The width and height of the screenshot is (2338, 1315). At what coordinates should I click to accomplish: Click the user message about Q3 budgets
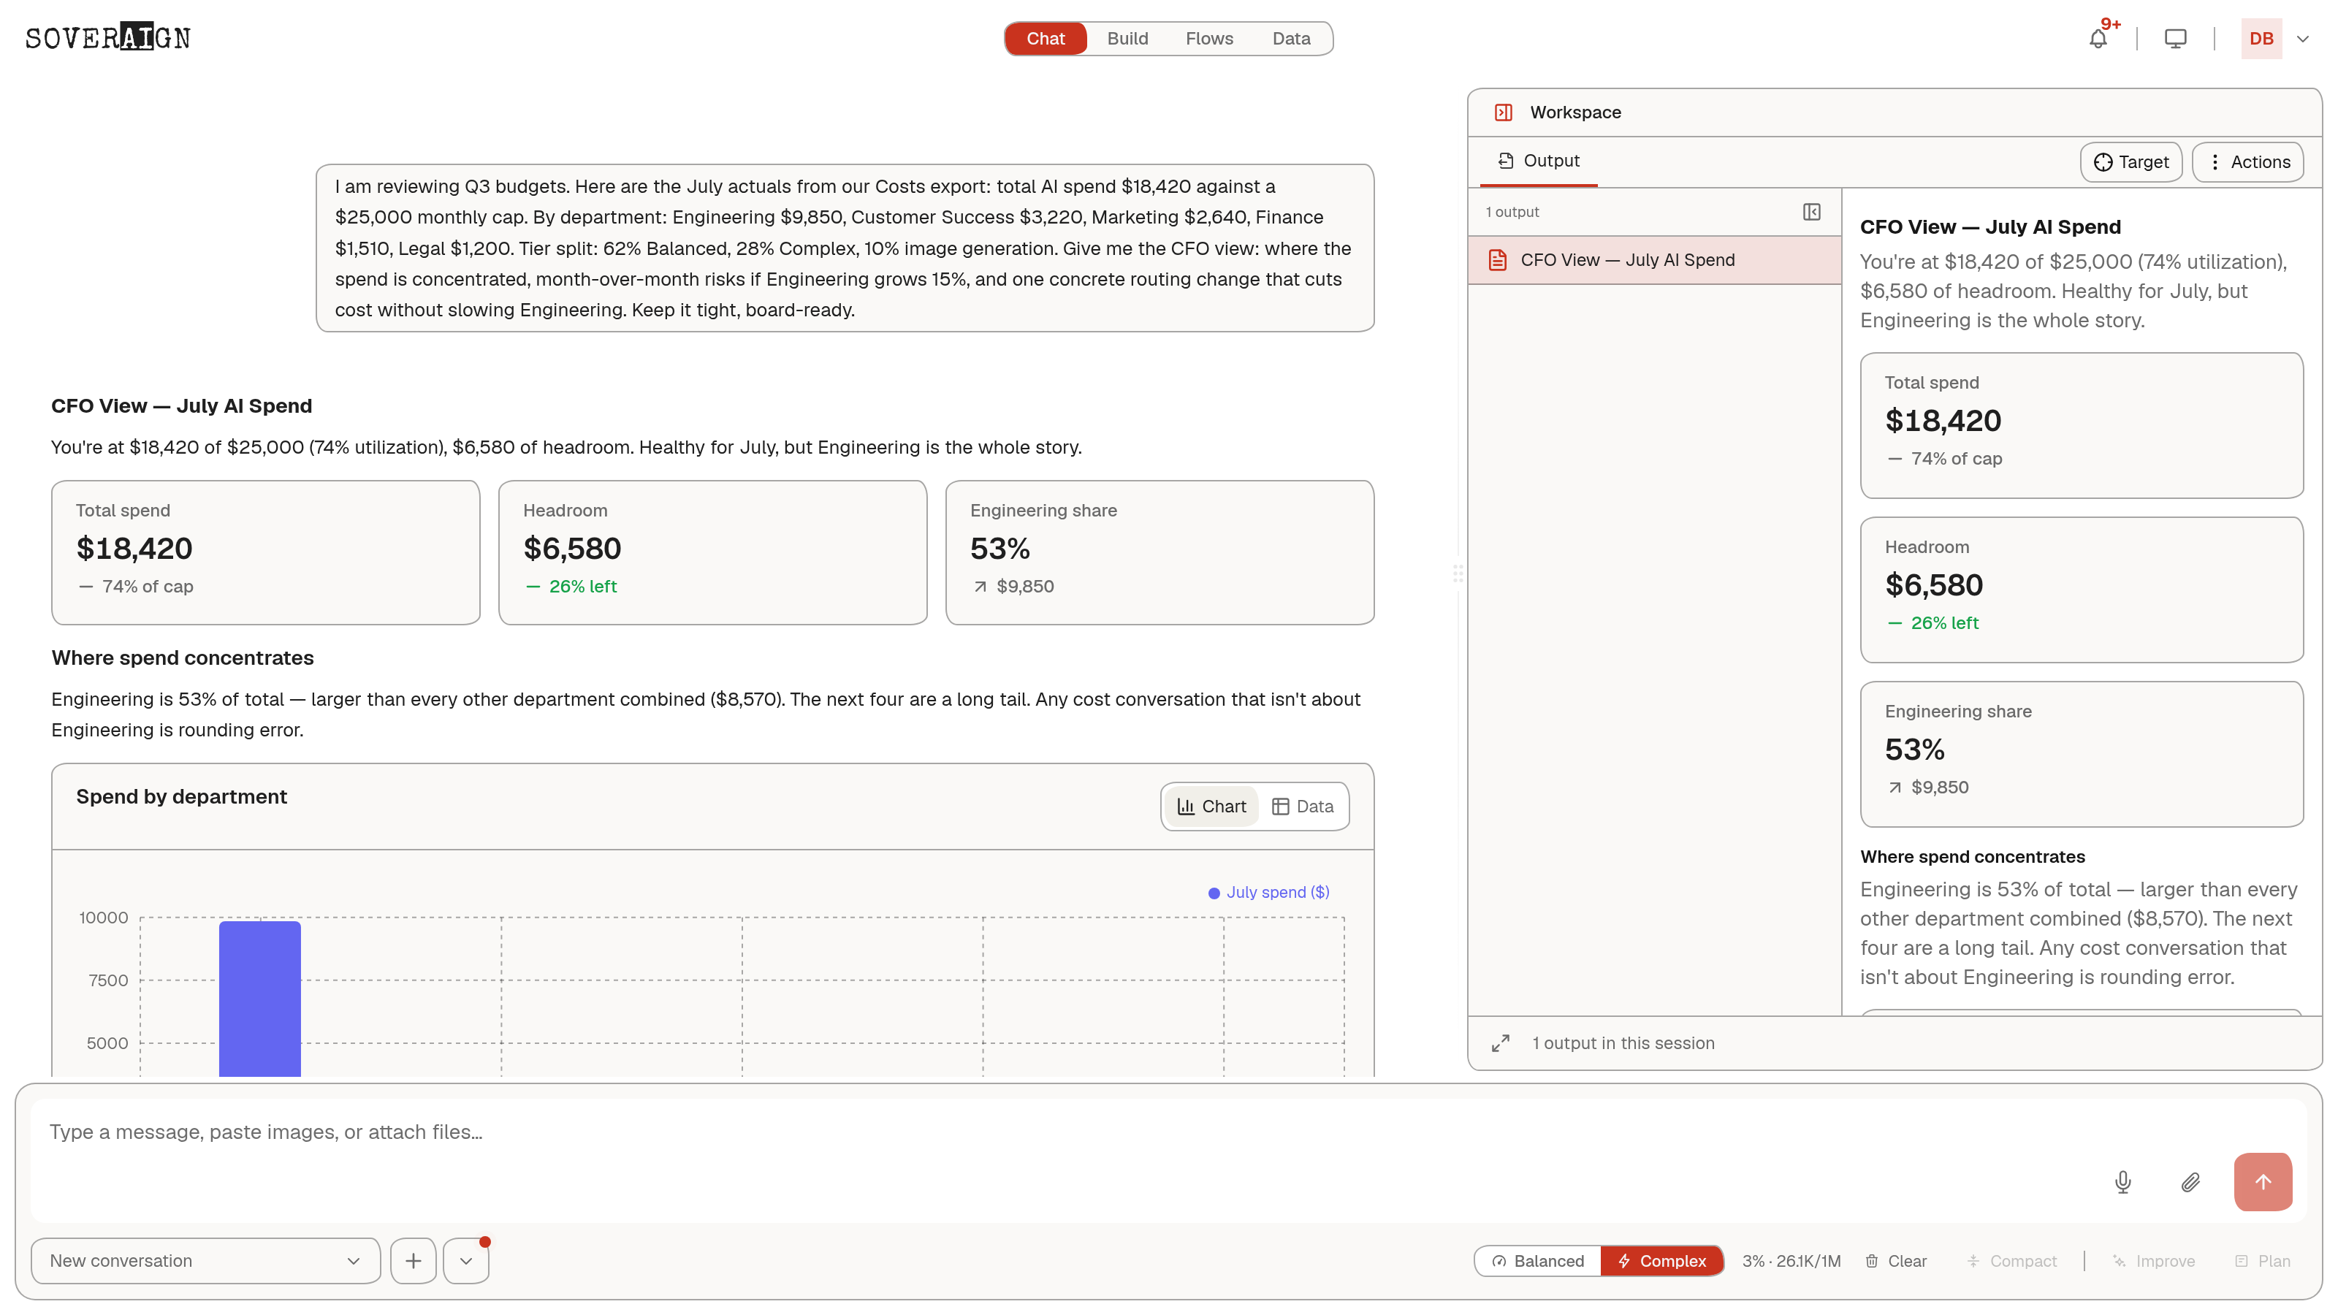point(844,248)
